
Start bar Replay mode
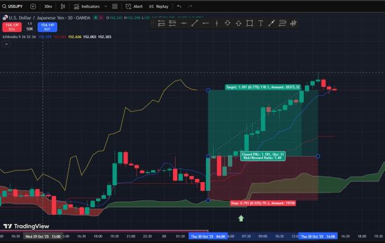pos(158,7)
